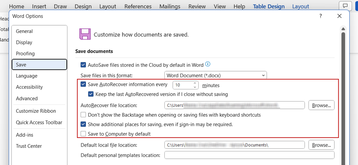
Task: Open the View ribbon tab
Action: [x=220, y=6]
